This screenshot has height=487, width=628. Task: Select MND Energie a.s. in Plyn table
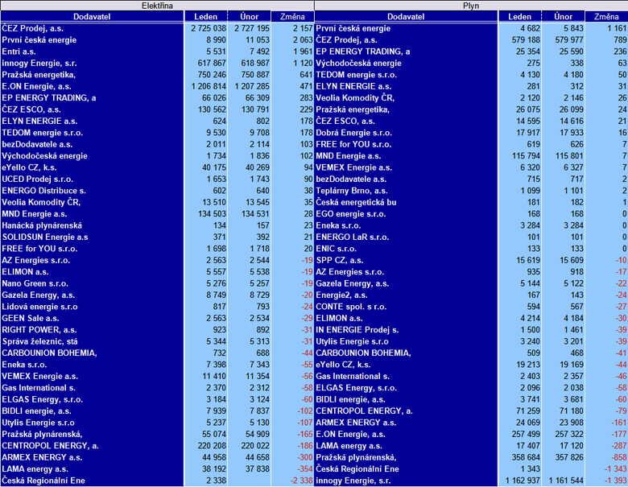click(348, 156)
